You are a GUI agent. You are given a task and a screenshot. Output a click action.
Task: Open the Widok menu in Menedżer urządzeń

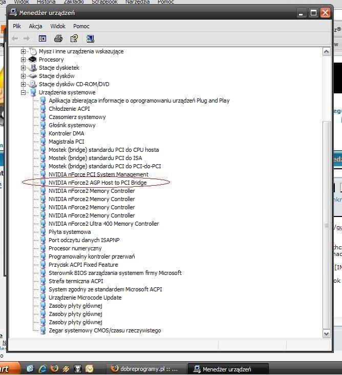coord(58,26)
